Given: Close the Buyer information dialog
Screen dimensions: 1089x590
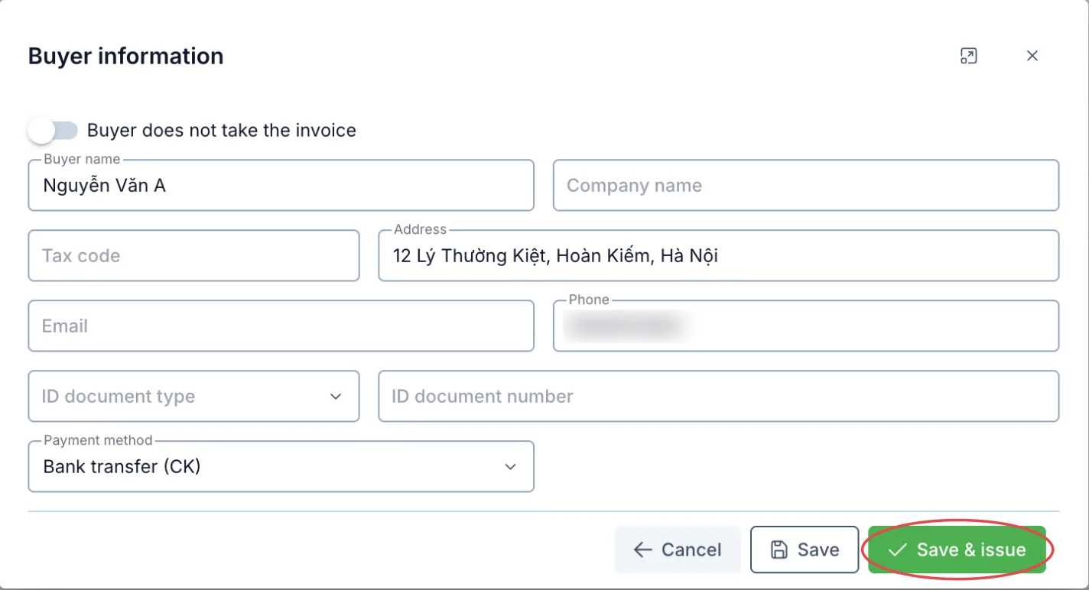Looking at the screenshot, I should (1032, 56).
